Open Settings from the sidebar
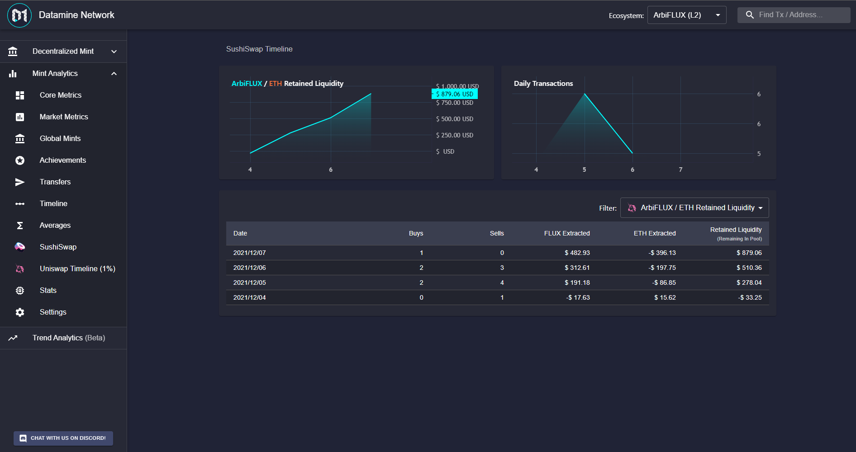The image size is (856, 452). pos(63,312)
